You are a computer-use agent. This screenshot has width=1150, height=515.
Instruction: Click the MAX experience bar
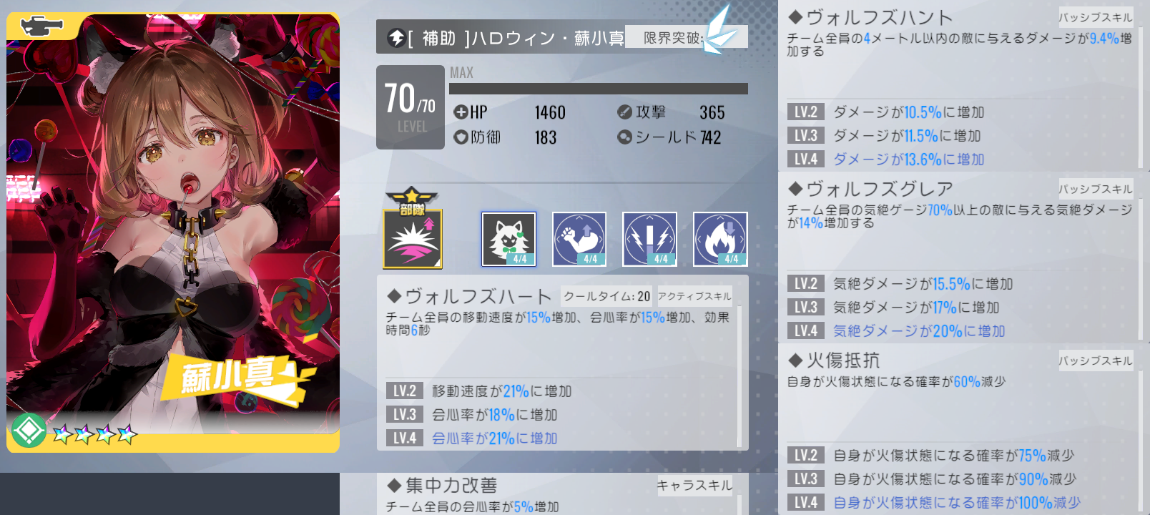[x=599, y=89]
